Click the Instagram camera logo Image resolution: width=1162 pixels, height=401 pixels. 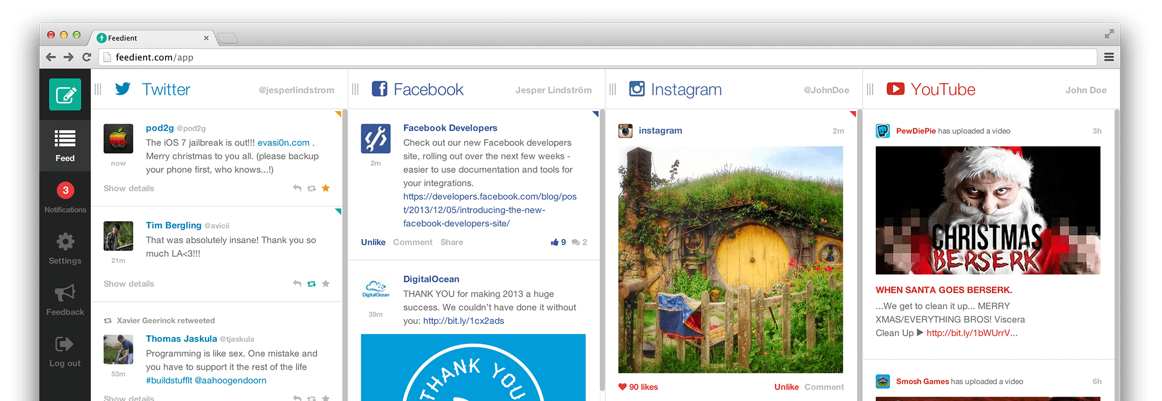[637, 88]
